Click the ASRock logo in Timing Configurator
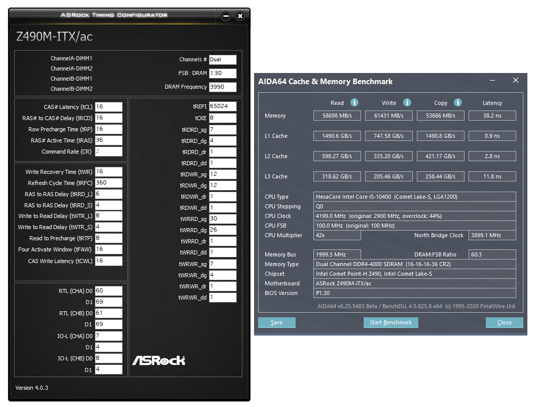536x407 pixels. [x=159, y=360]
